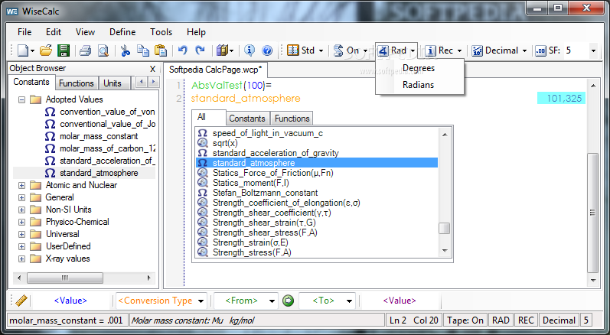
Task: Click the SF significant figures icon
Action: 541,50
